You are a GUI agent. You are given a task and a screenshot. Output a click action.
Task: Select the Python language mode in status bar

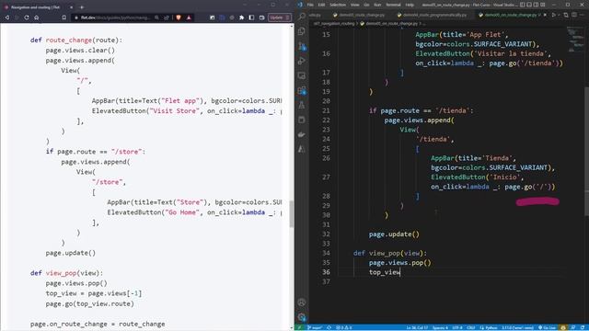(x=491, y=327)
